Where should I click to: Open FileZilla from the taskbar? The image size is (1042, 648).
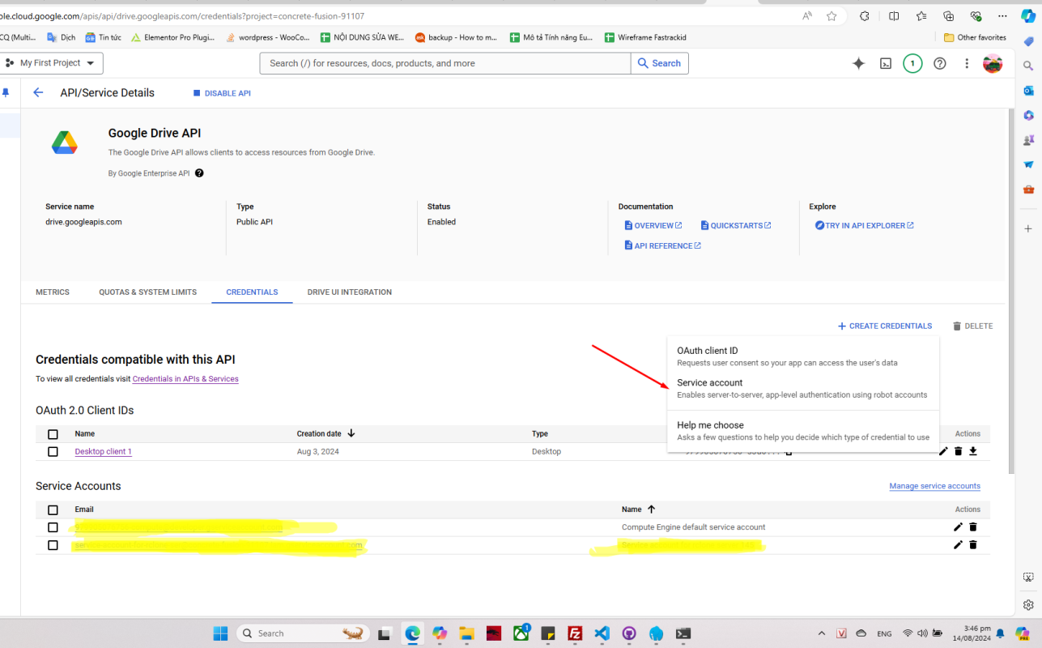pyautogui.click(x=575, y=633)
